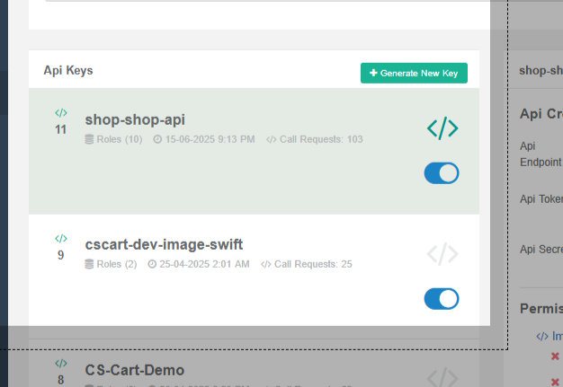Click the Generate New Key button
Screen dimensions: 563x387
tap(414, 73)
